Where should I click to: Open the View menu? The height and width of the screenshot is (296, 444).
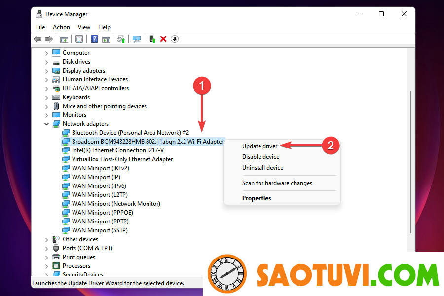[x=84, y=27]
